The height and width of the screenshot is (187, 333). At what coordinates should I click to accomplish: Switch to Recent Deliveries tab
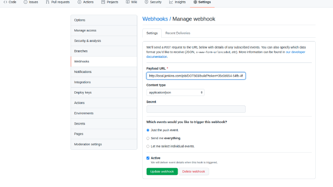[x=178, y=33]
